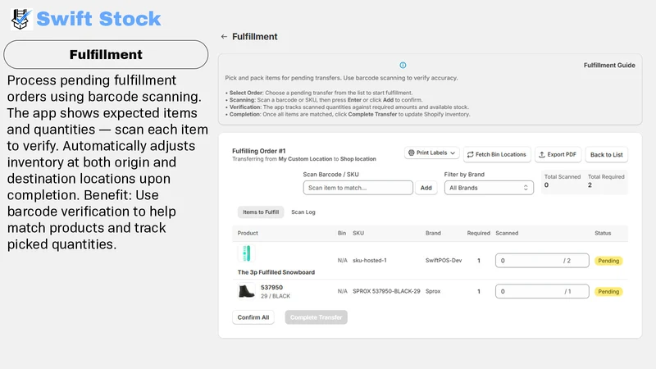Click 'Fulfilling Order #1' title
The image size is (656, 369).
pyautogui.click(x=259, y=151)
